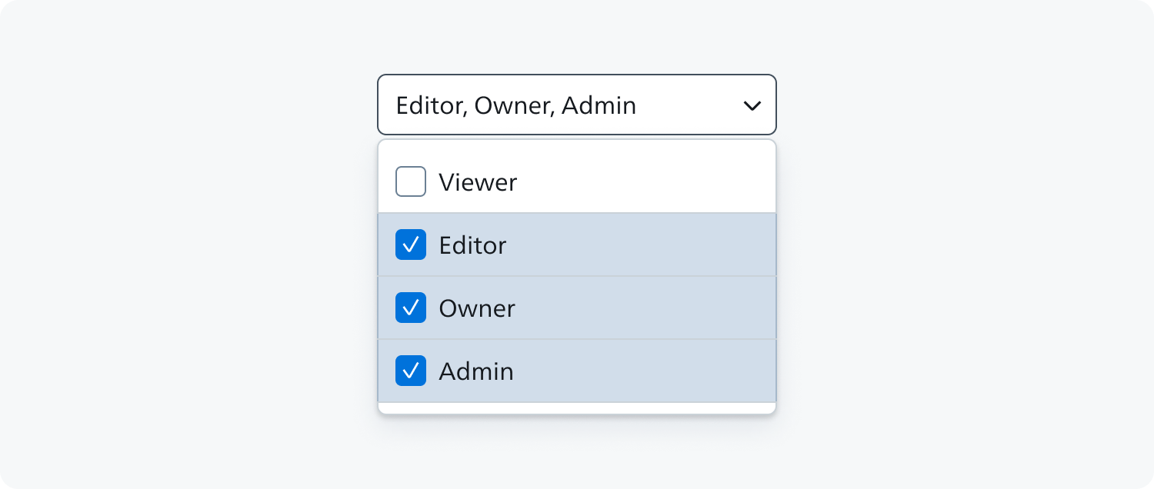Uncheck the Owner checkbox
This screenshot has height=489, width=1154.
coord(411,308)
